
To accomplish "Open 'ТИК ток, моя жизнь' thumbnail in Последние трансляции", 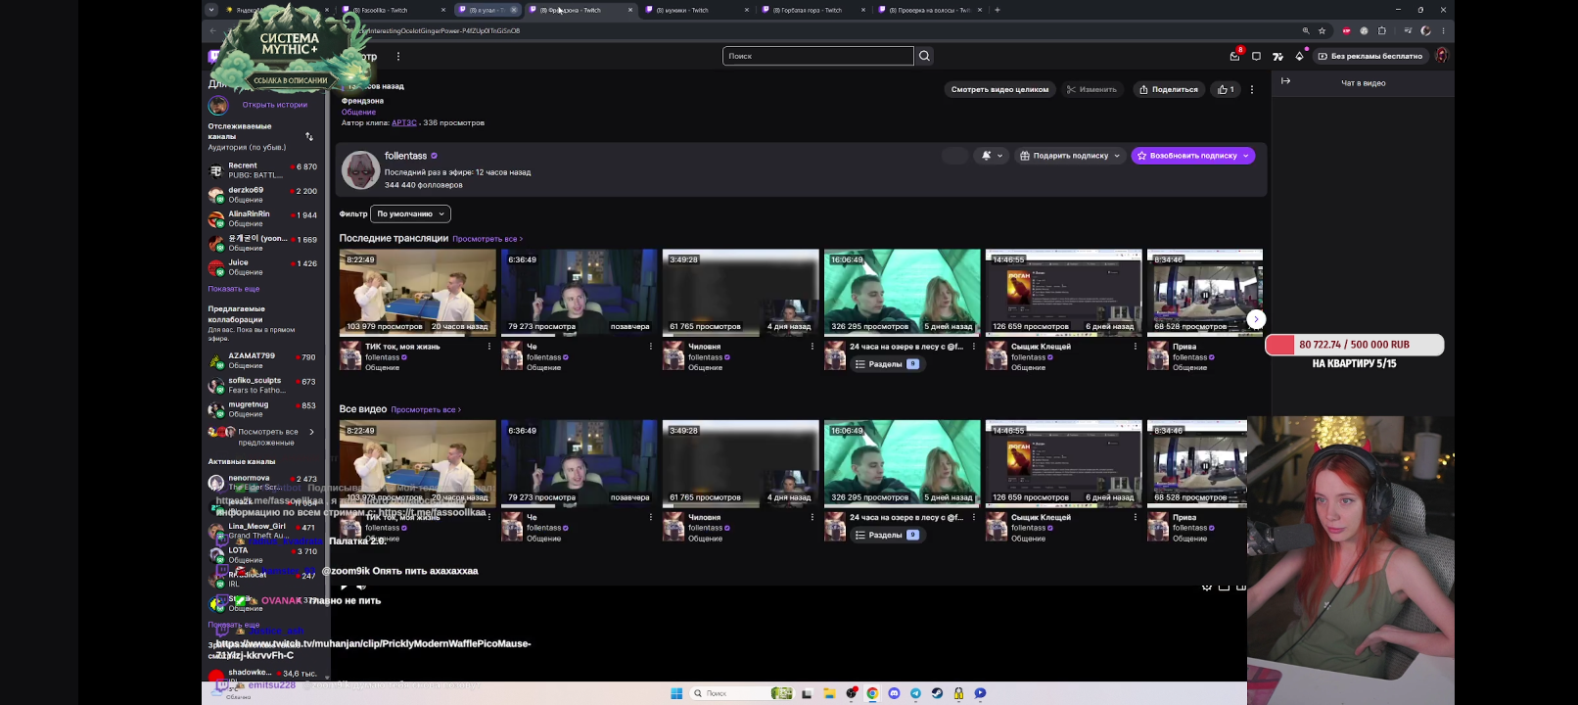I will click(x=418, y=293).
